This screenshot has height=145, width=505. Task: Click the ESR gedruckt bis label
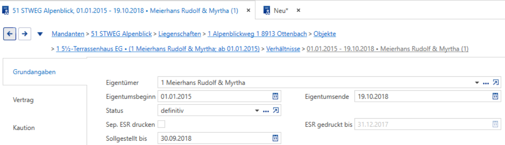point(328,124)
